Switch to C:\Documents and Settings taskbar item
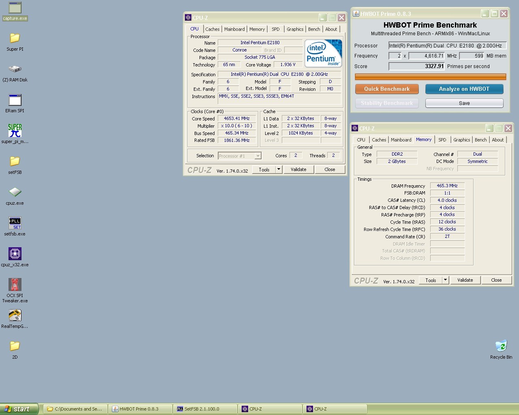519x415 pixels. click(x=75, y=409)
